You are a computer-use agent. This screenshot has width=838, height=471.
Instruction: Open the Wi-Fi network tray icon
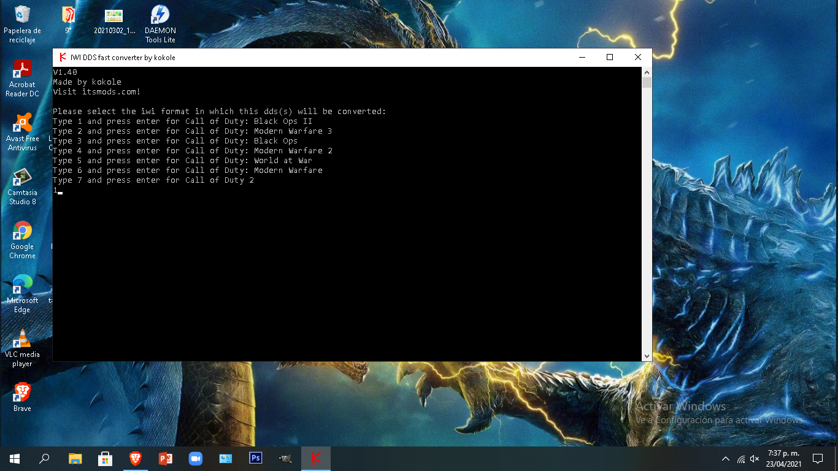tap(741, 459)
